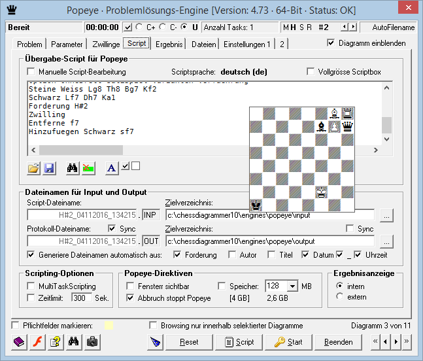Switch to Parameter tab
This screenshot has height=361, width=423.
pos(67,44)
